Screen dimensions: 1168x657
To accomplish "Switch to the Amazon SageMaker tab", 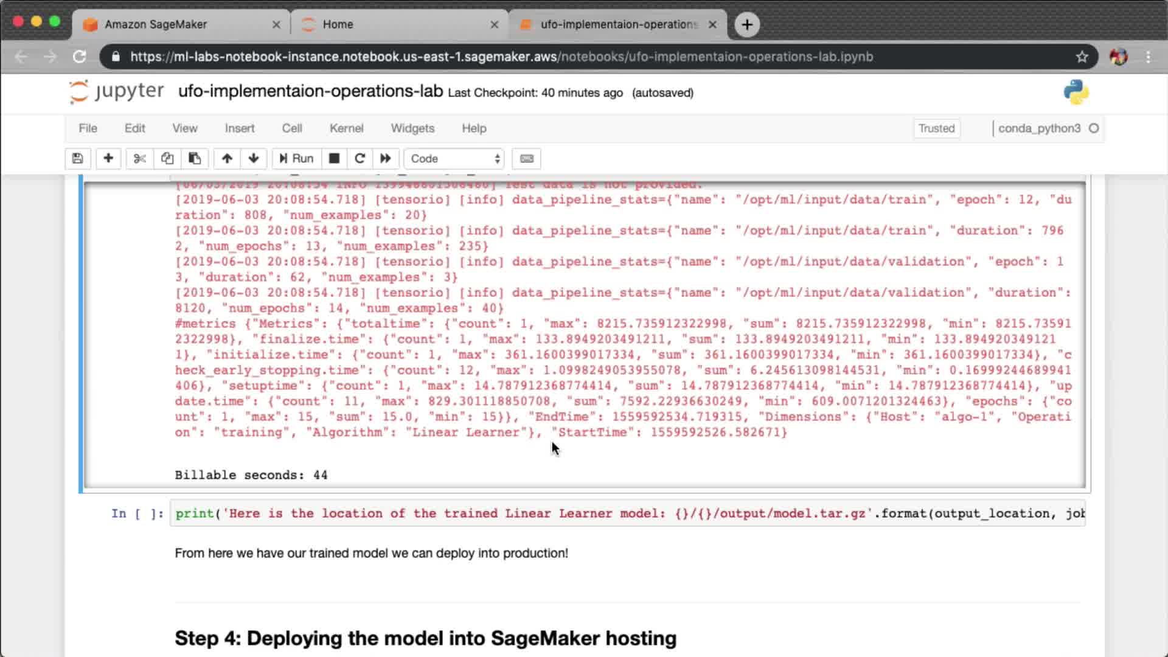I will point(156,24).
